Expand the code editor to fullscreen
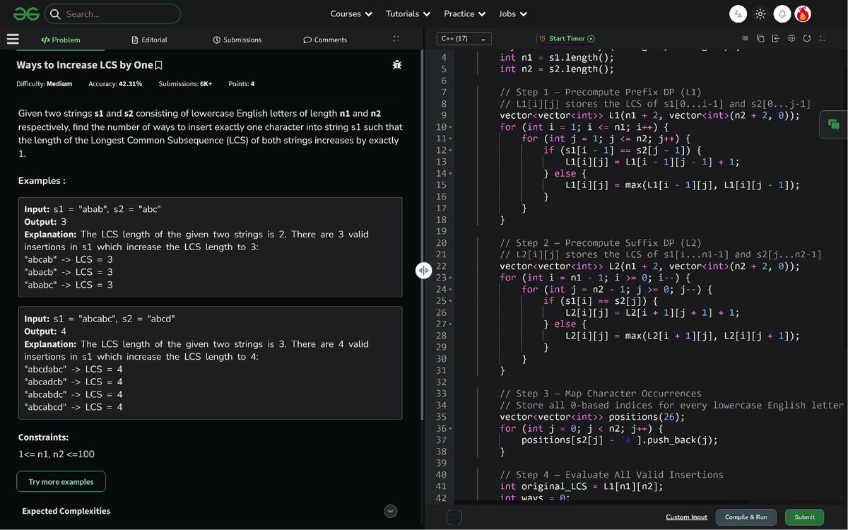The height and width of the screenshot is (530, 848). [x=822, y=38]
